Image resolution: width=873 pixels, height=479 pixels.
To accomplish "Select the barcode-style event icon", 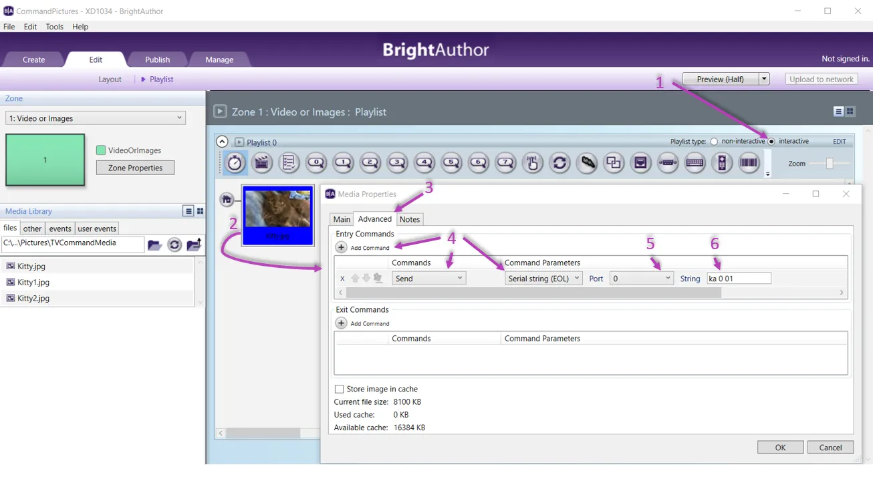I will click(x=749, y=162).
